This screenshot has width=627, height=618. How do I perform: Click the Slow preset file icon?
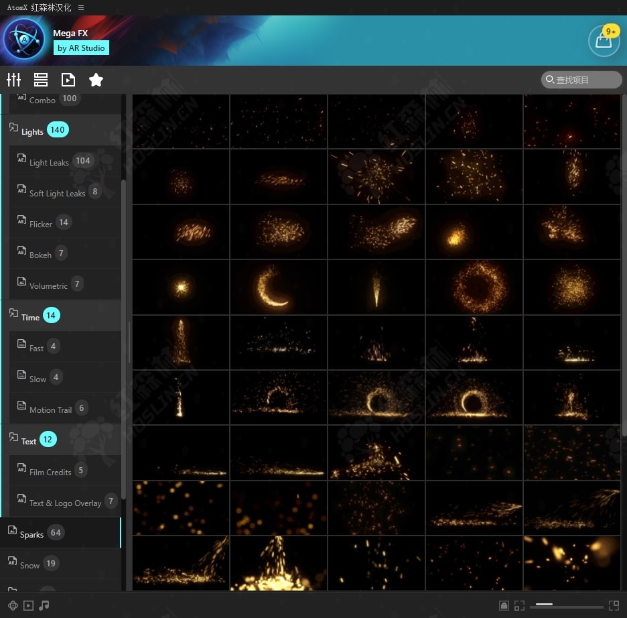(x=21, y=375)
